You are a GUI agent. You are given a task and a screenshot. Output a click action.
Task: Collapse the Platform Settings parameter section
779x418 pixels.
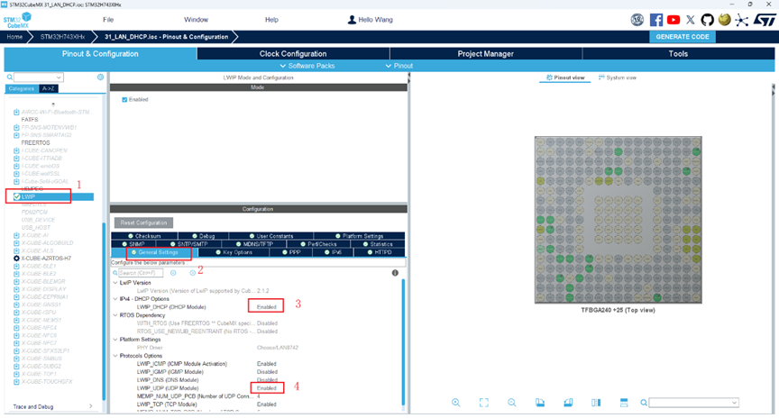[x=115, y=340]
